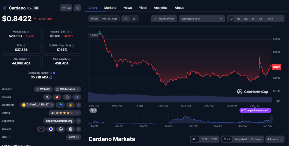The height and width of the screenshot is (146, 289).
Task: Click the Cardano logo icon
Action: pyautogui.click(x=4, y=8)
